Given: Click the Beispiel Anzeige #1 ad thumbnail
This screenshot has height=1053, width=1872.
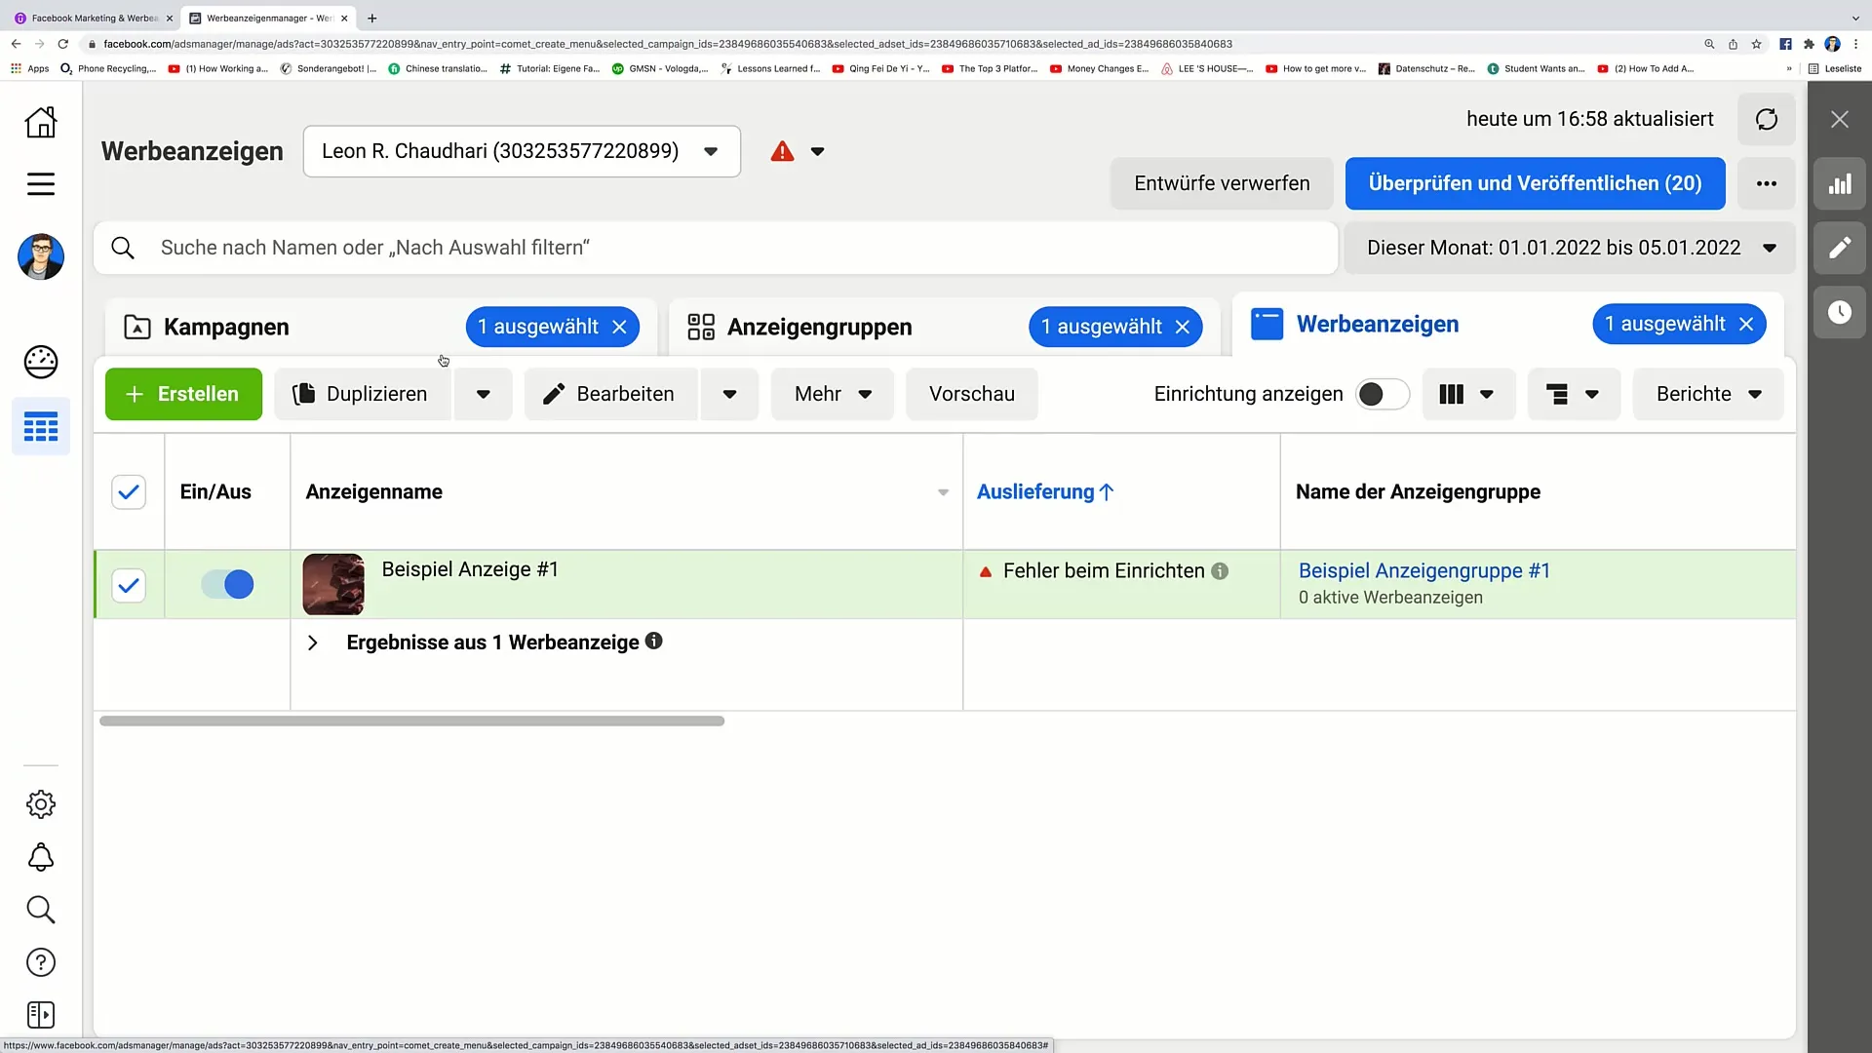Looking at the screenshot, I should [x=334, y=584].
